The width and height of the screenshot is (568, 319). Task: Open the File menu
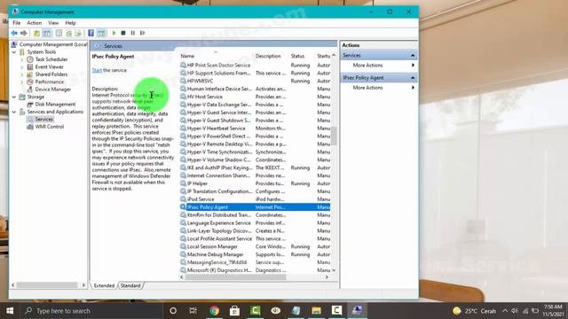click(17, 23)
